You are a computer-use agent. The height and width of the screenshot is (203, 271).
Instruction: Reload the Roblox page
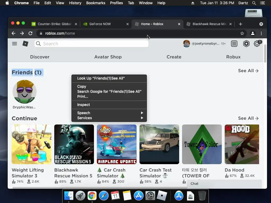click(30, 33)
